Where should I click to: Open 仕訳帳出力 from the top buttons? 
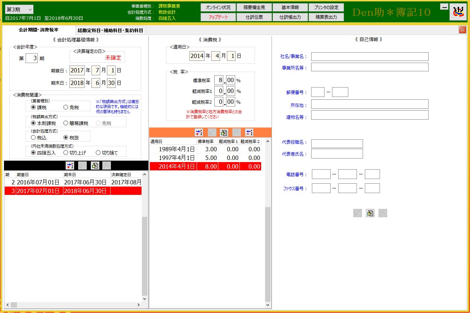(290, 17)
